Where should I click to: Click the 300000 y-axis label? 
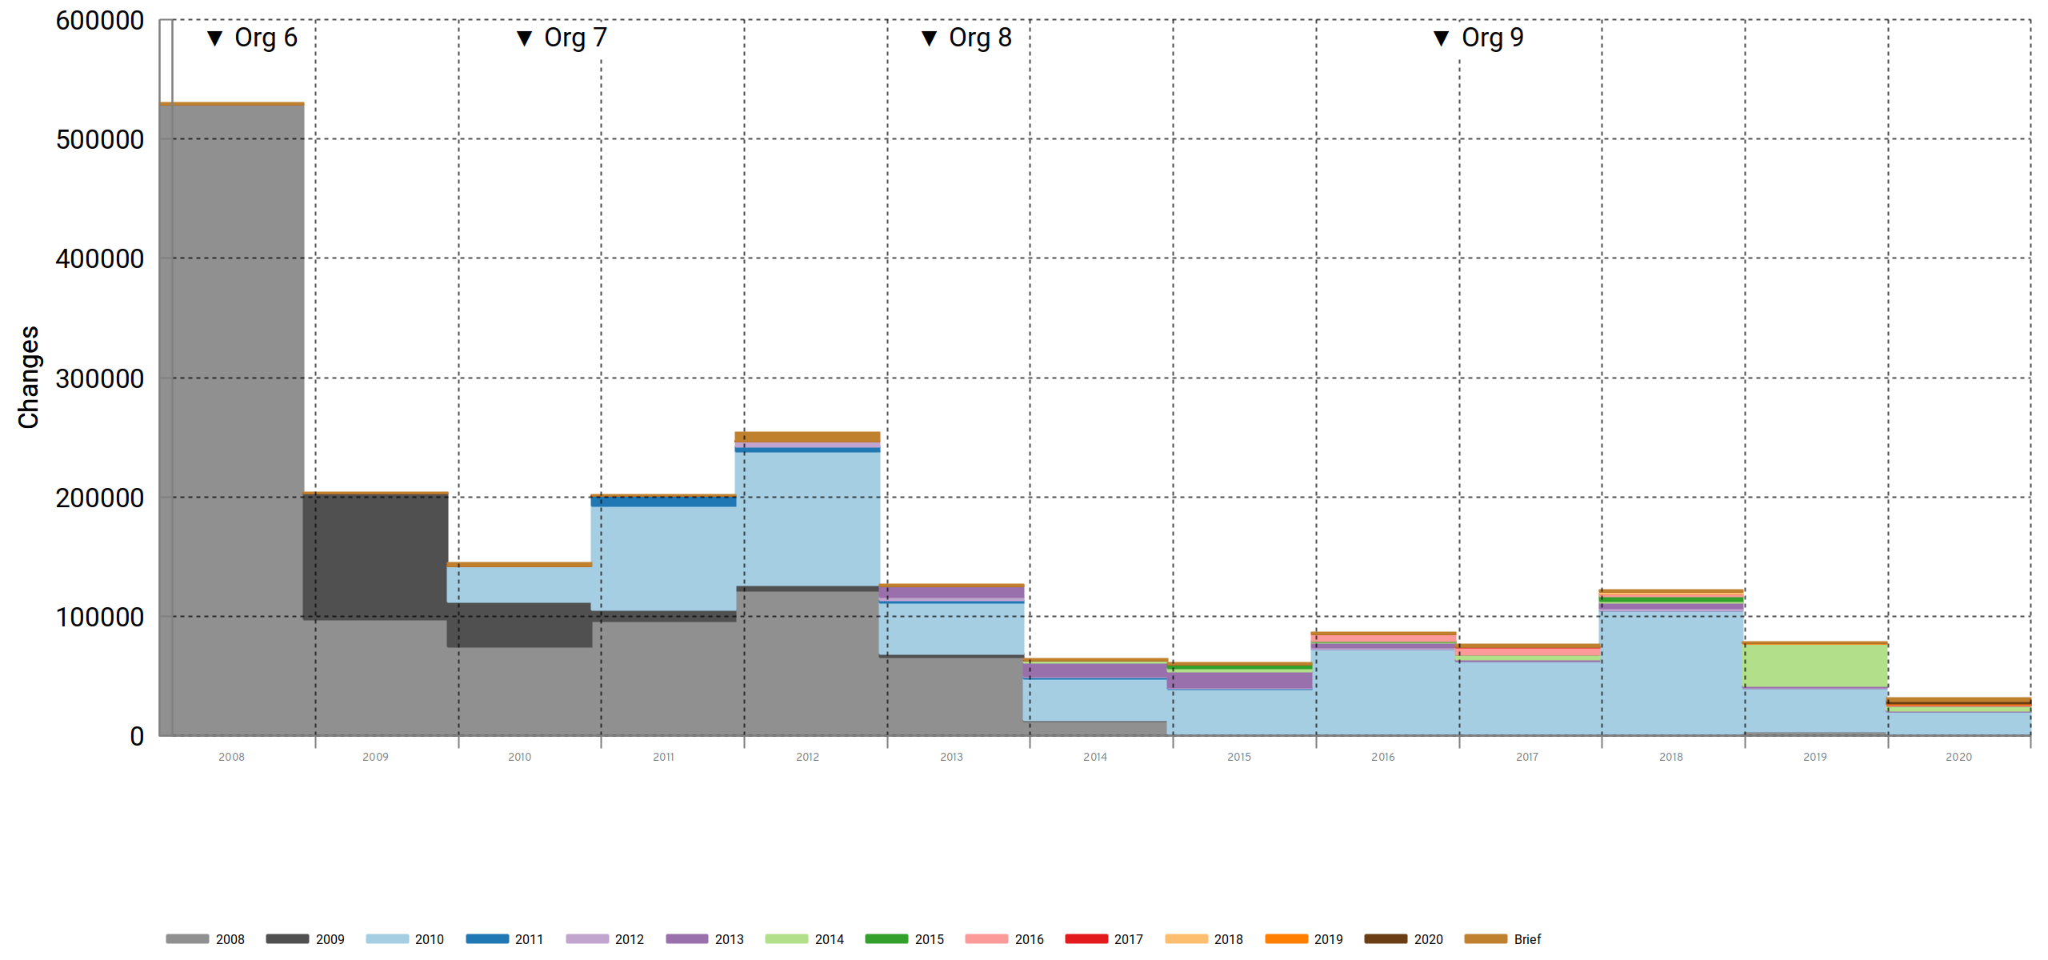[100, 378]
